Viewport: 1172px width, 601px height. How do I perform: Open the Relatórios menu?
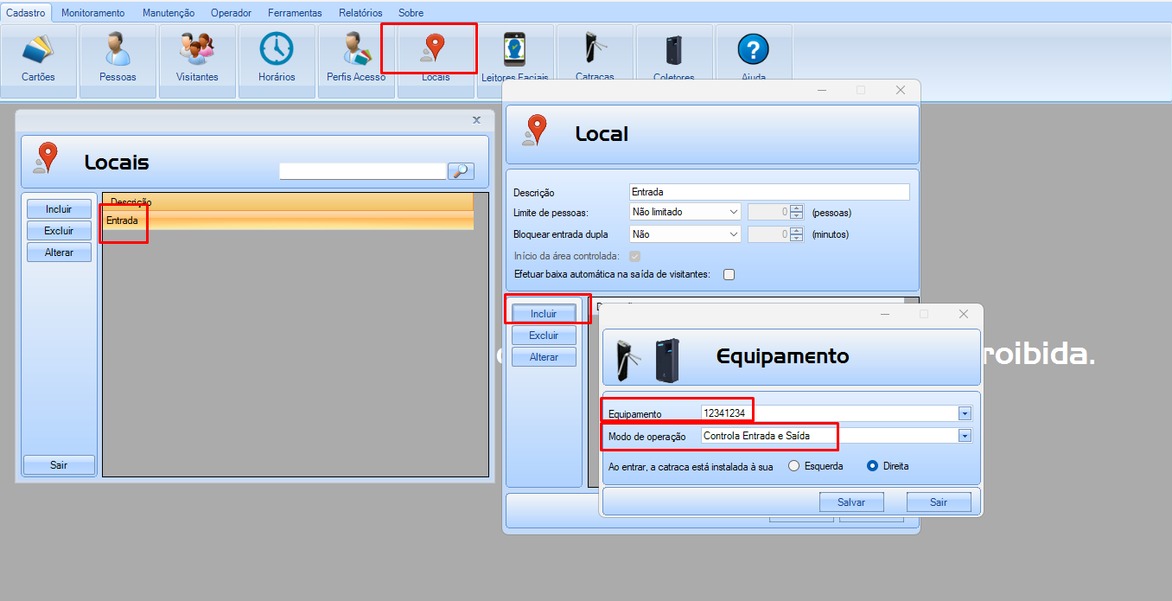click(360, 13)
